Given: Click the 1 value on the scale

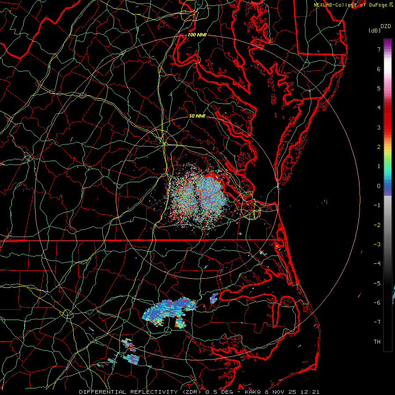Looking at the screenshot, I should point(379,166).
